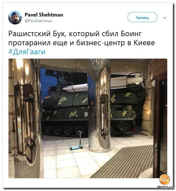Follow the author with the Читать button
This screenshot has height=191, width=176.
pyautogui.click(x=142, y=17)
